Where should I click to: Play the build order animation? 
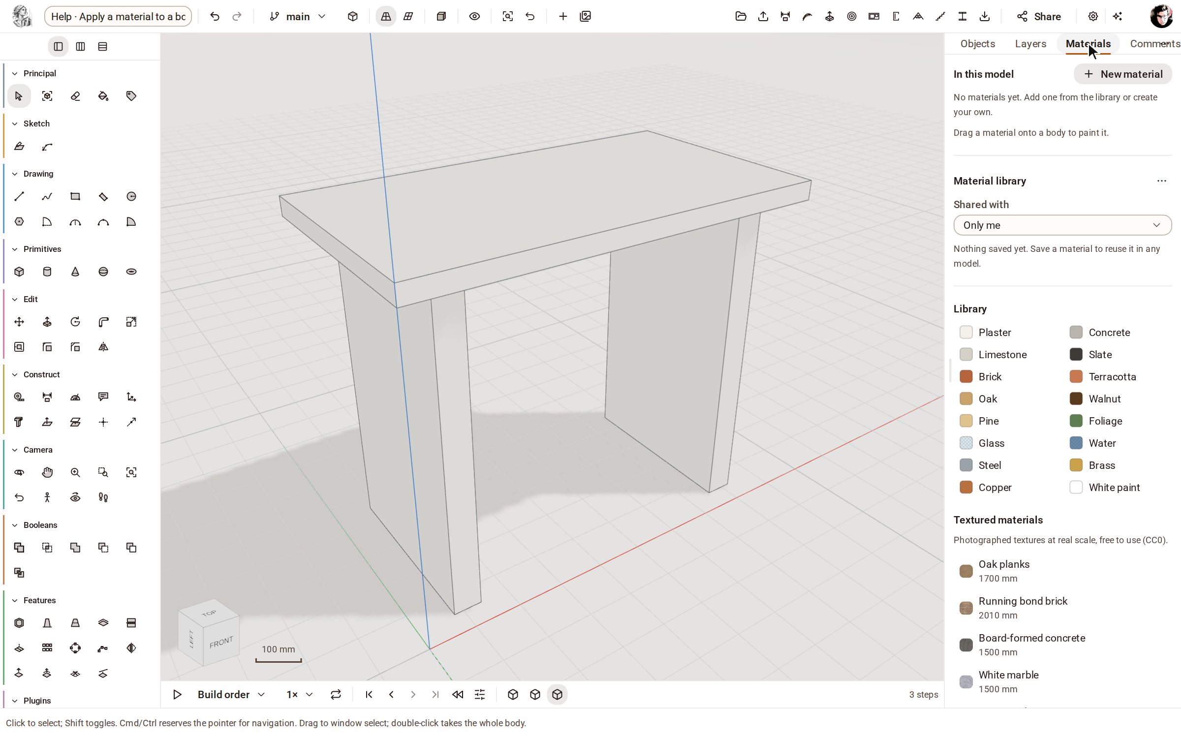click(177, 694)
